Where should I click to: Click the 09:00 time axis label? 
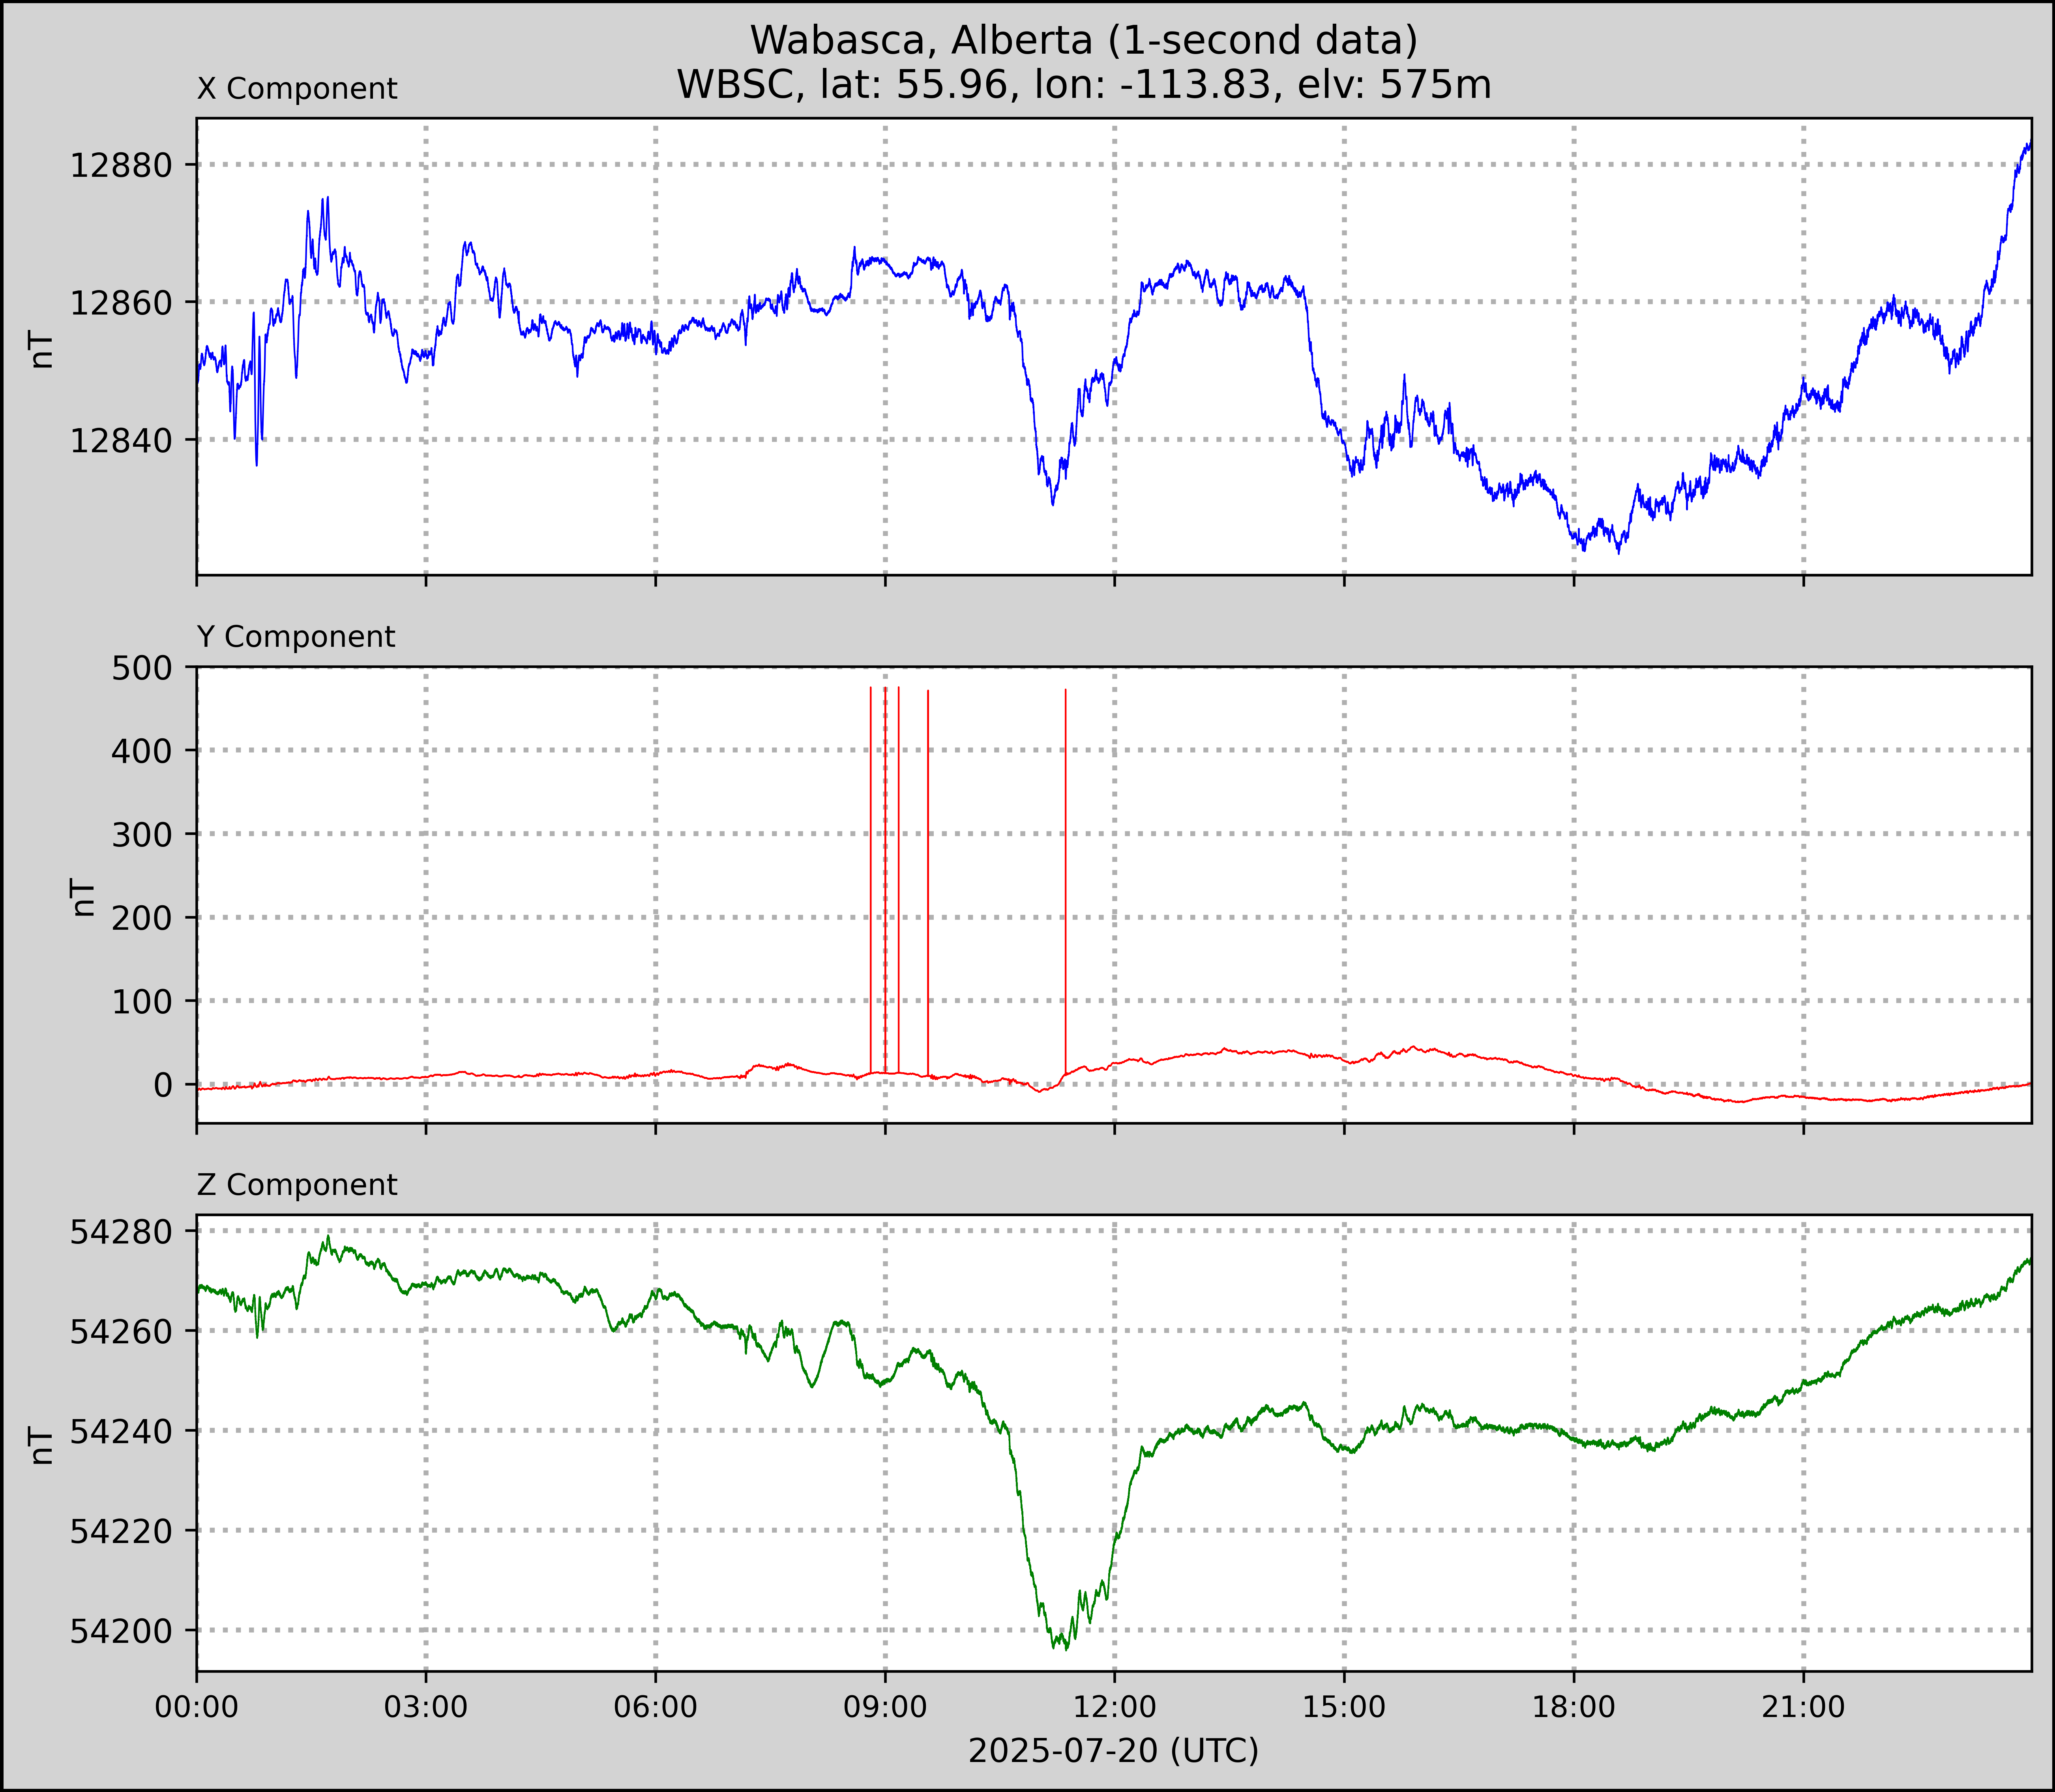885,1707
